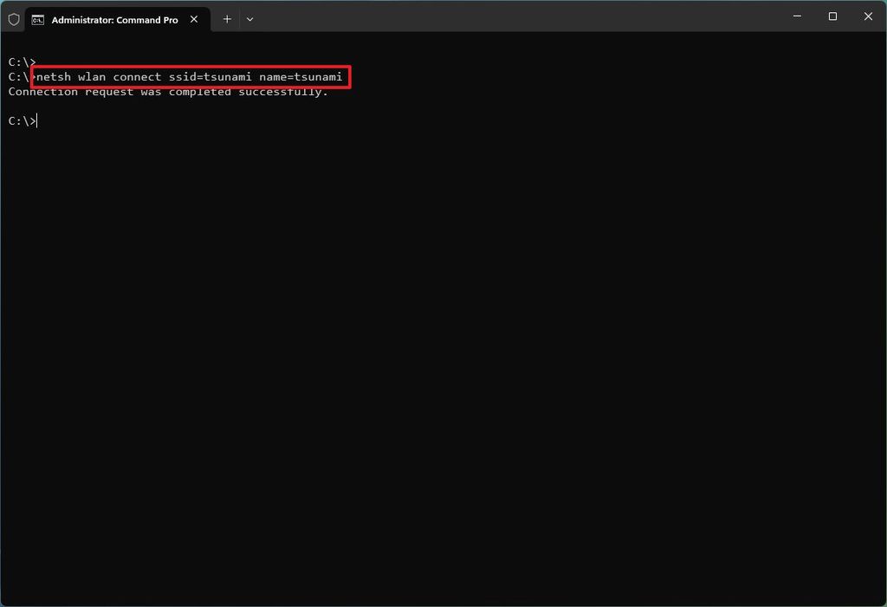Click the plus icon to open new tab
887x607 pixels.
(x=226, y=18)
